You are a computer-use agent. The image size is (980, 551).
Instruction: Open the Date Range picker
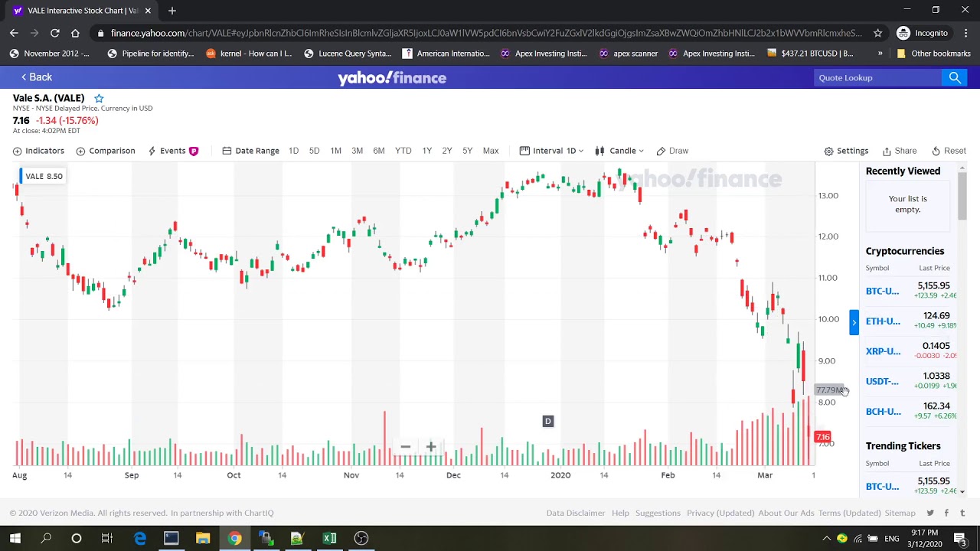click(250, 151)
